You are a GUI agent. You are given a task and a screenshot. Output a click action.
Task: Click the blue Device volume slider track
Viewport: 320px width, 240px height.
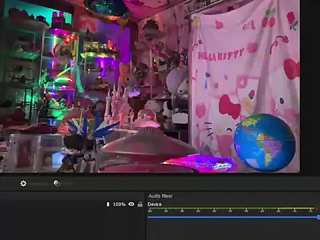233,217
